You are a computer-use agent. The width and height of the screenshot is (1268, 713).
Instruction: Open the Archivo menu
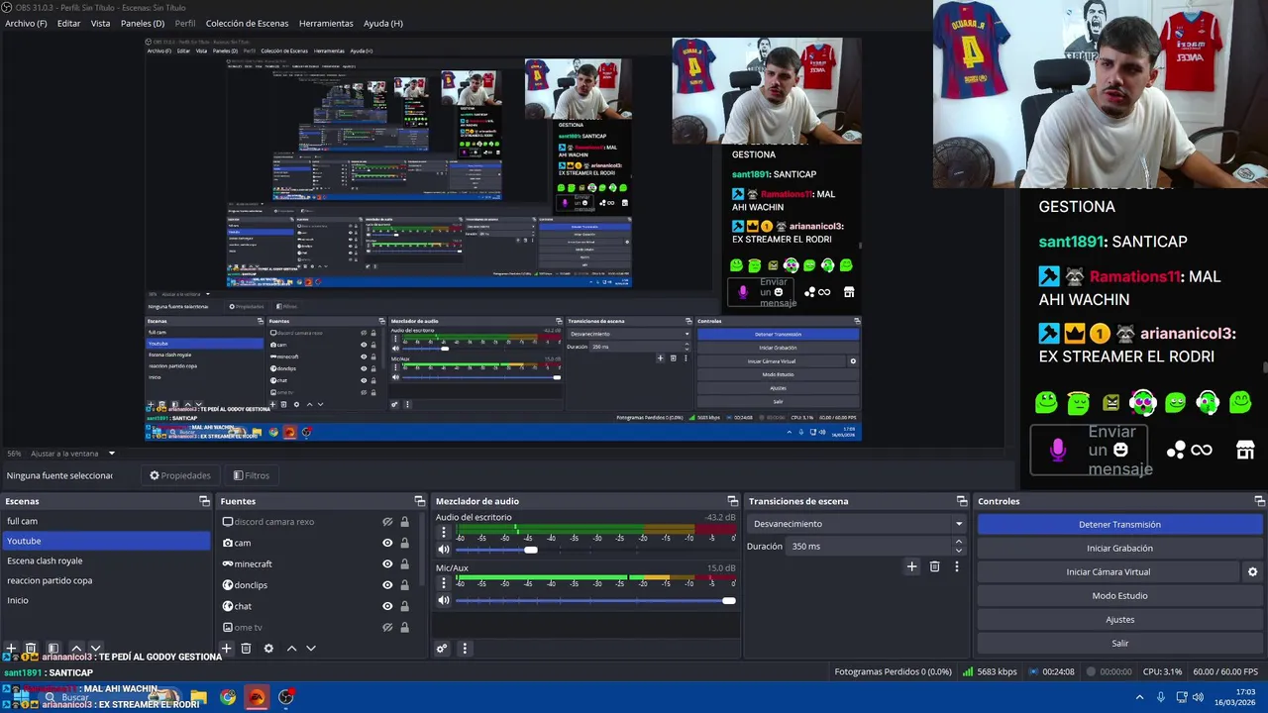pos(26,23)
